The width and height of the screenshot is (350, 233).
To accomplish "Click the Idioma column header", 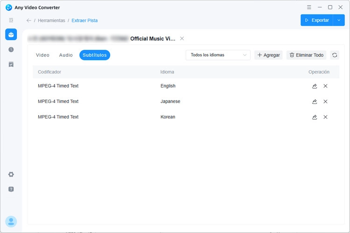I will pos(167,72).
